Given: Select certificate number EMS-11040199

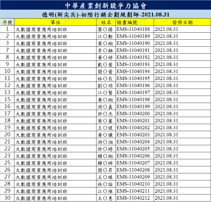Looking at the screenshot, I should click(x=133, y=107).
